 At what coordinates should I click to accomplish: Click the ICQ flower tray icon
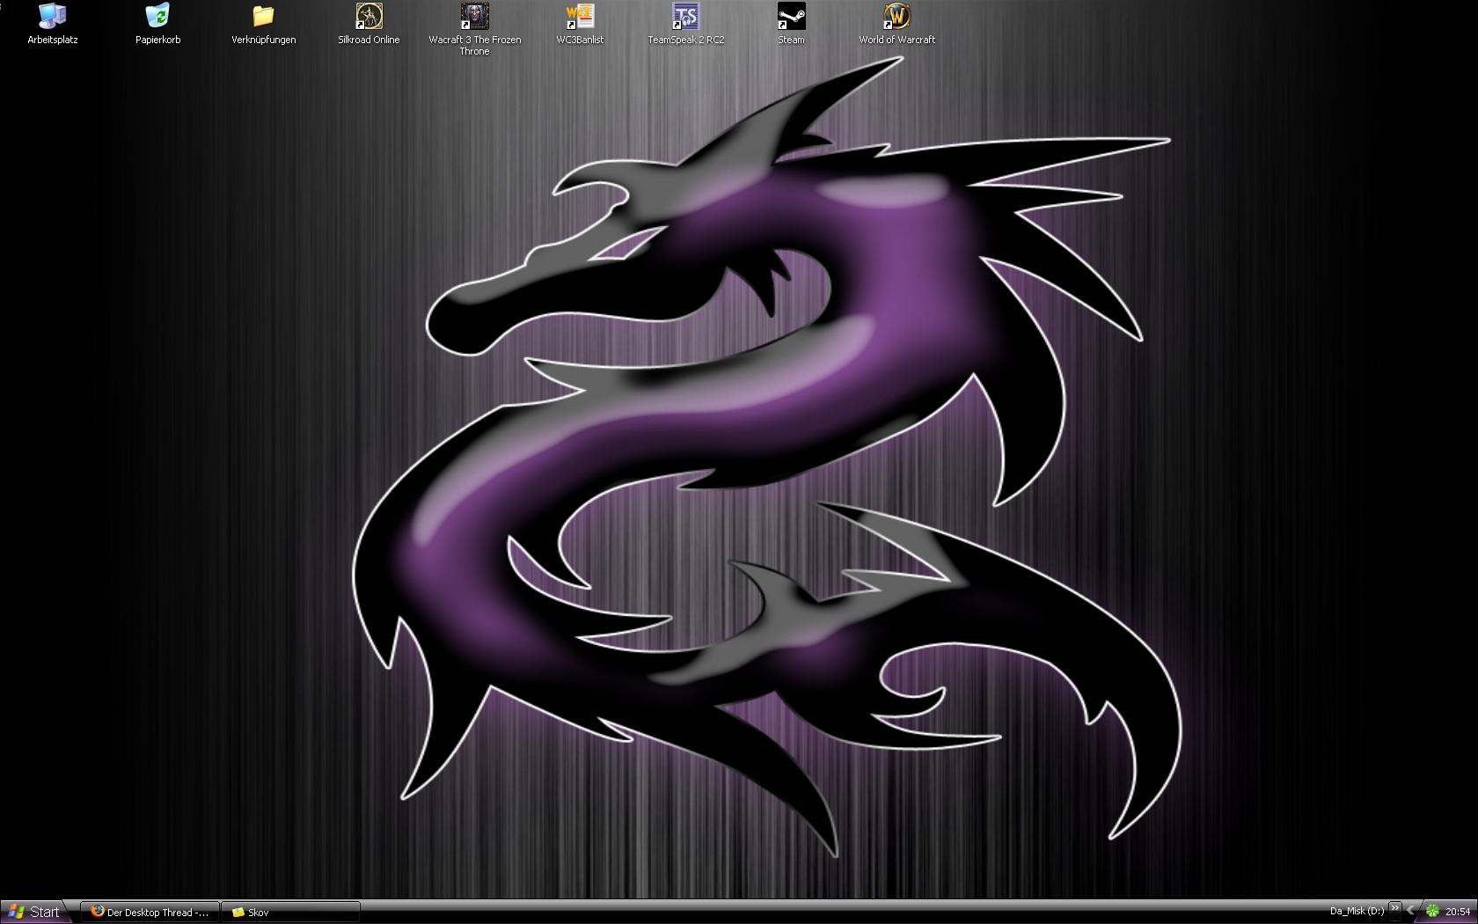[x=1432, y=912]
